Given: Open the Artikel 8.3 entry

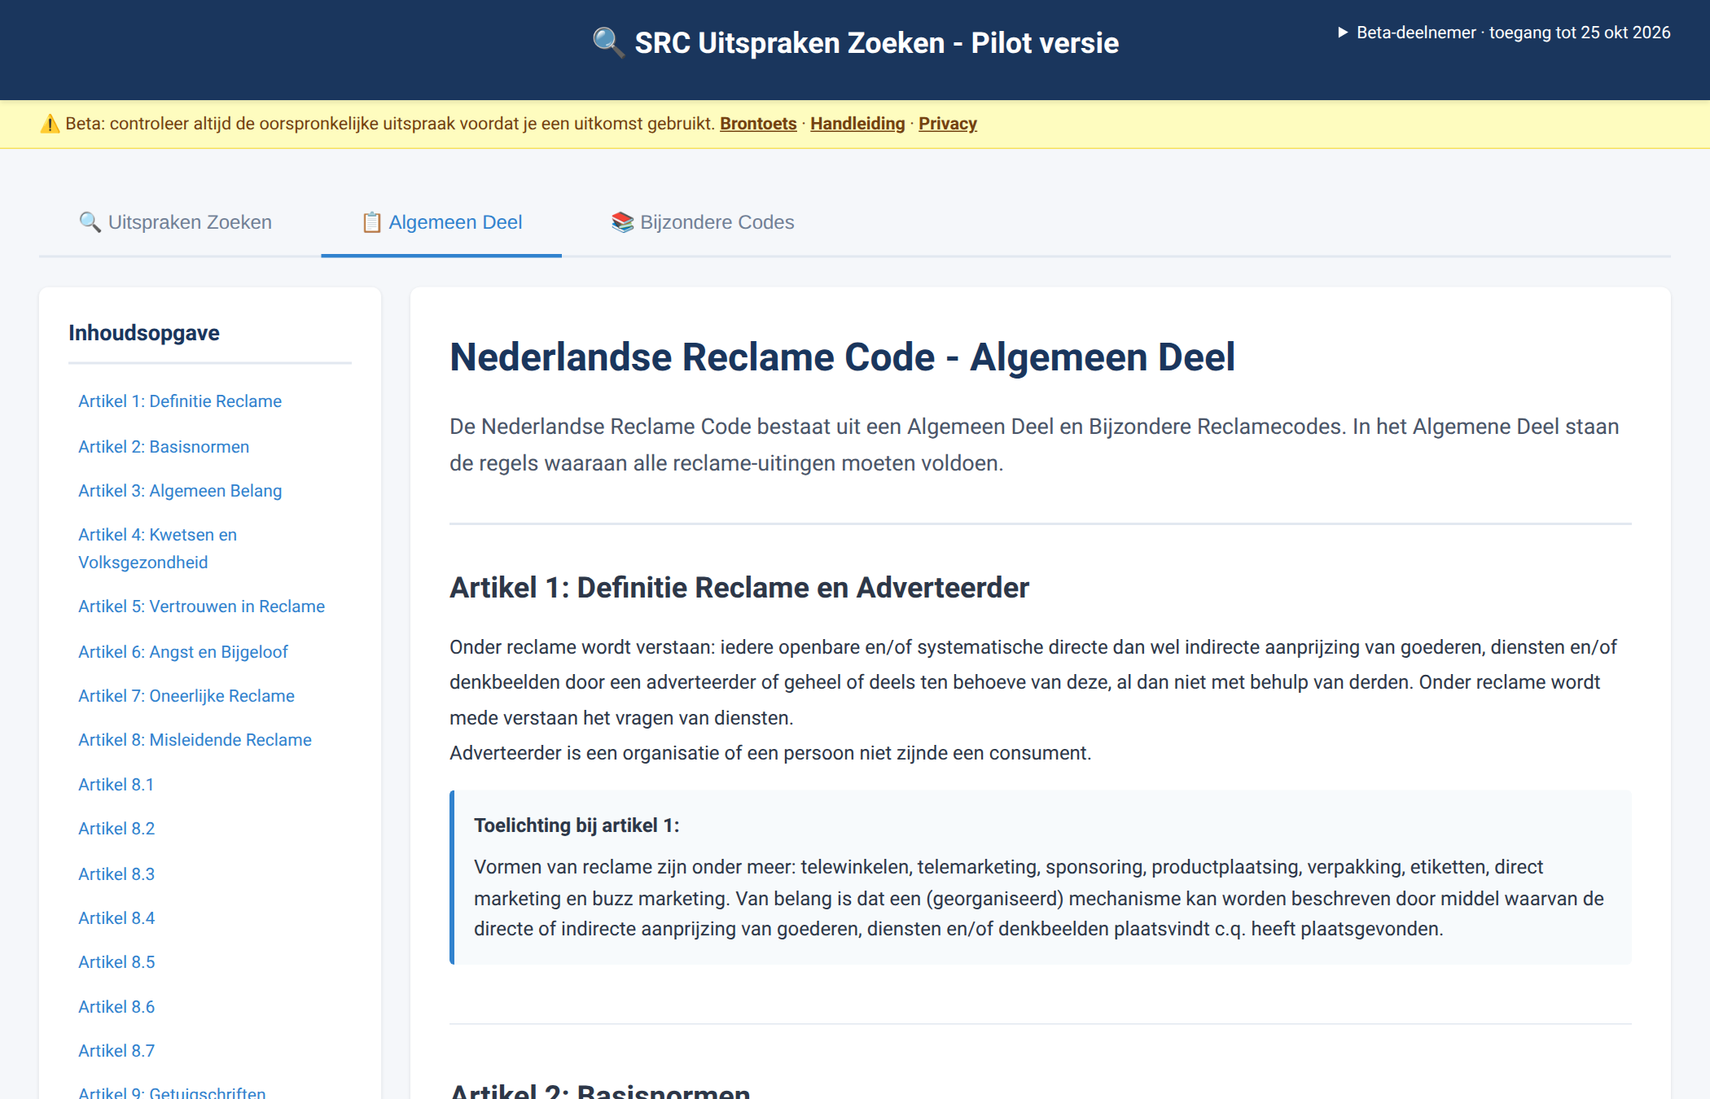Looking at the screenshot, I should click(x=116, y=874).
